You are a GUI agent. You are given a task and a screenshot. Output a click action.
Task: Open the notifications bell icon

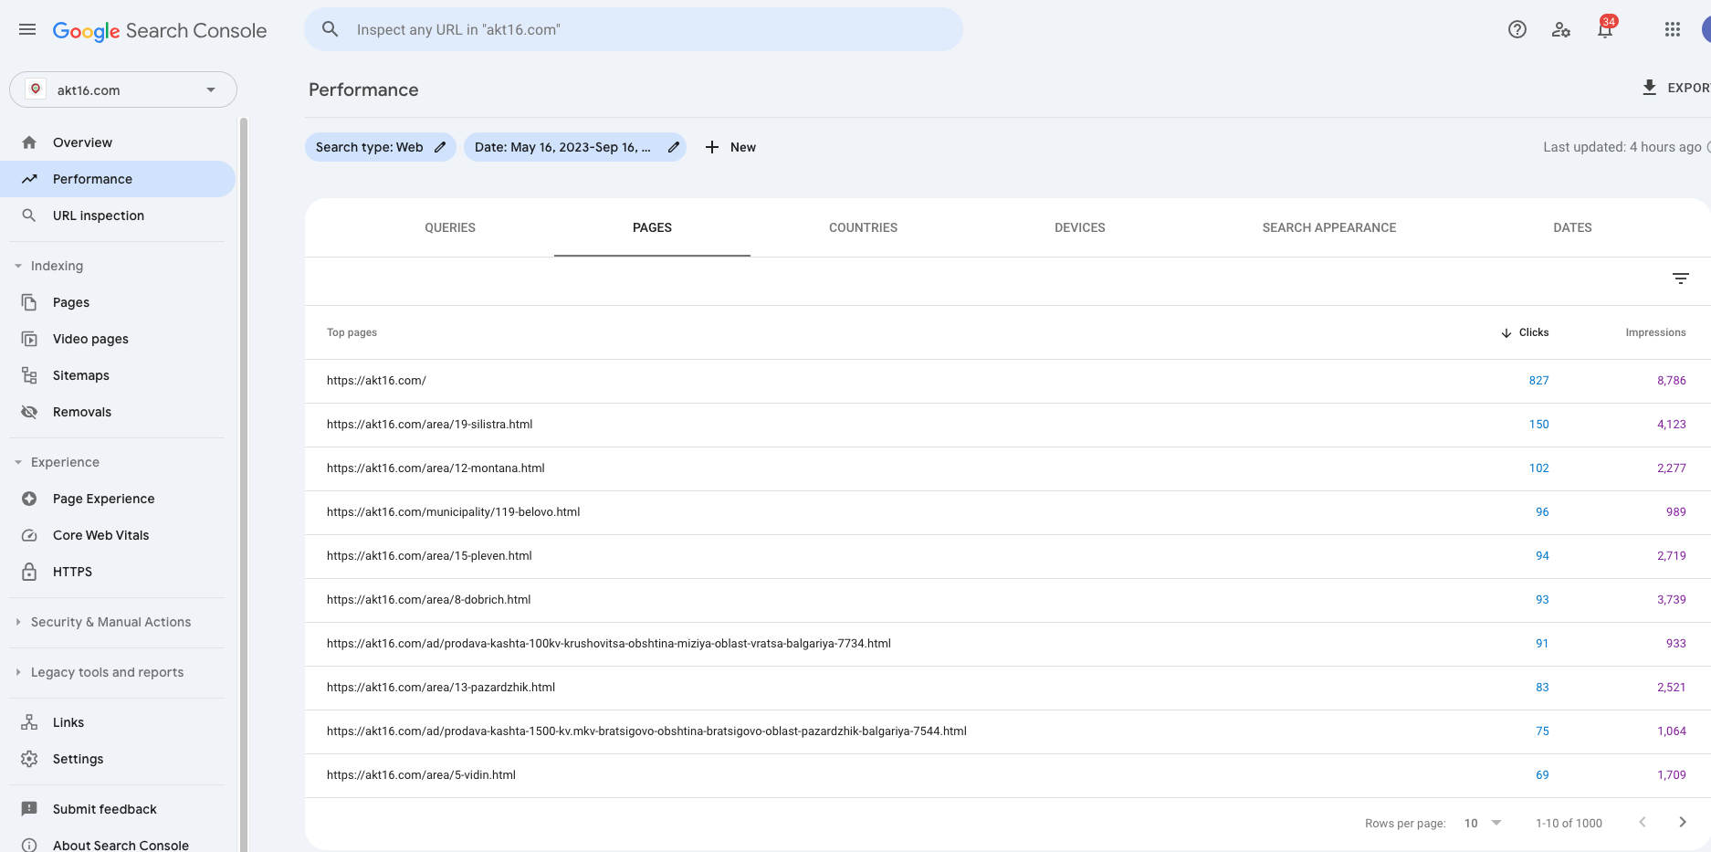point(1605,29)
